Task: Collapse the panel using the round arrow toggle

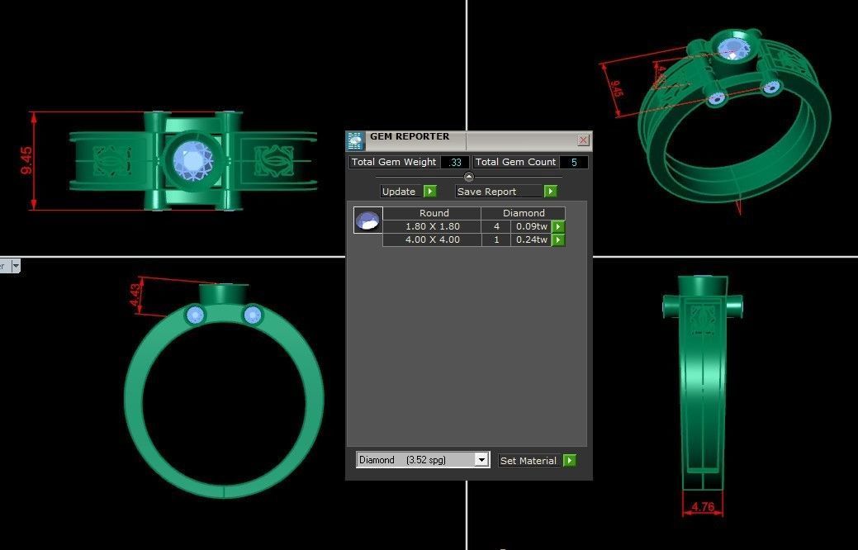Action: click(x=468, y=177)
